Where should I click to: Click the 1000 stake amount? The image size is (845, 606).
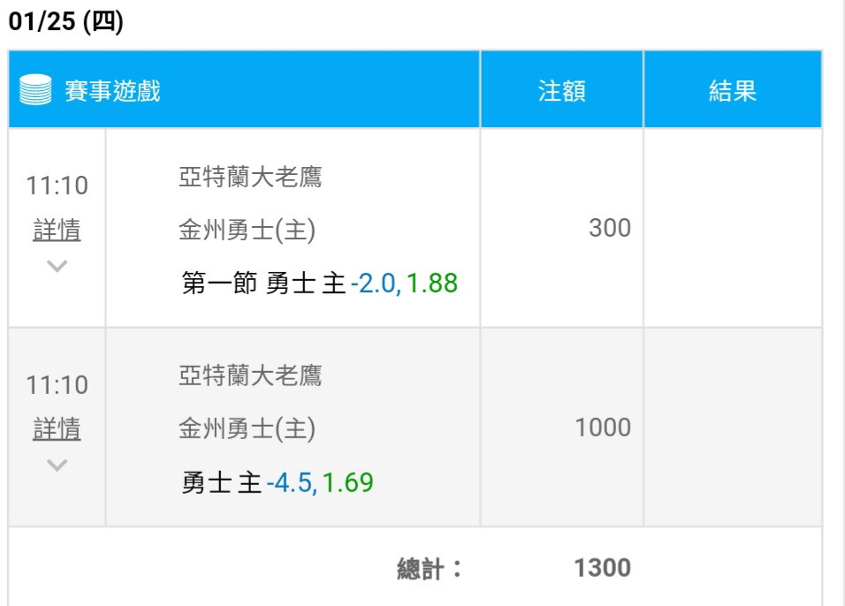[603, 428]
